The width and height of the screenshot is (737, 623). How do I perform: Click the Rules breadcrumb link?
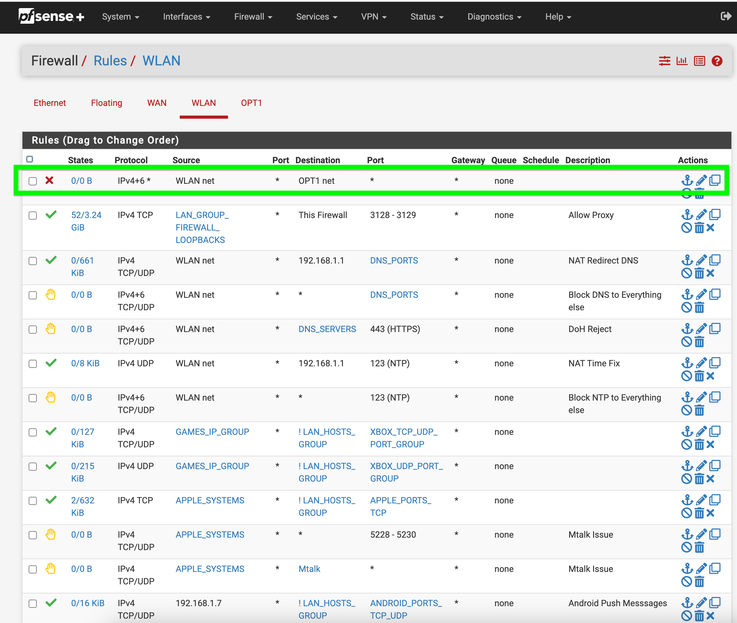click(110, 61)
